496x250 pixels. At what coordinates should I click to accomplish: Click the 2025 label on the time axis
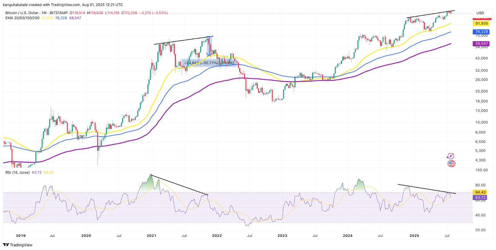point(414,235)
